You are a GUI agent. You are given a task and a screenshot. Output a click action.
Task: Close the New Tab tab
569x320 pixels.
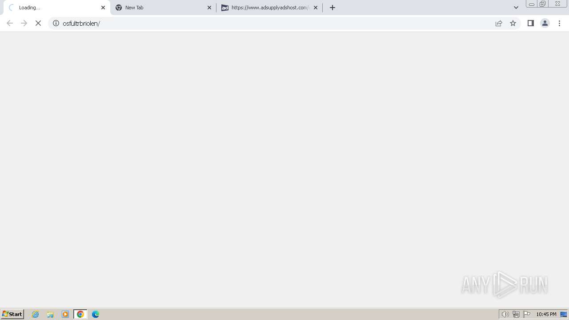coord(209,8)
